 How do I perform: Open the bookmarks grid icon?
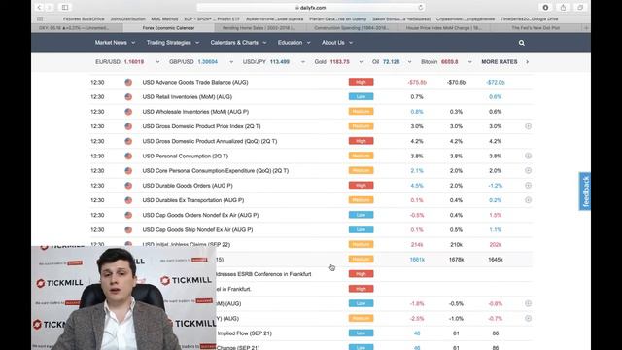(x=40, y=19)
